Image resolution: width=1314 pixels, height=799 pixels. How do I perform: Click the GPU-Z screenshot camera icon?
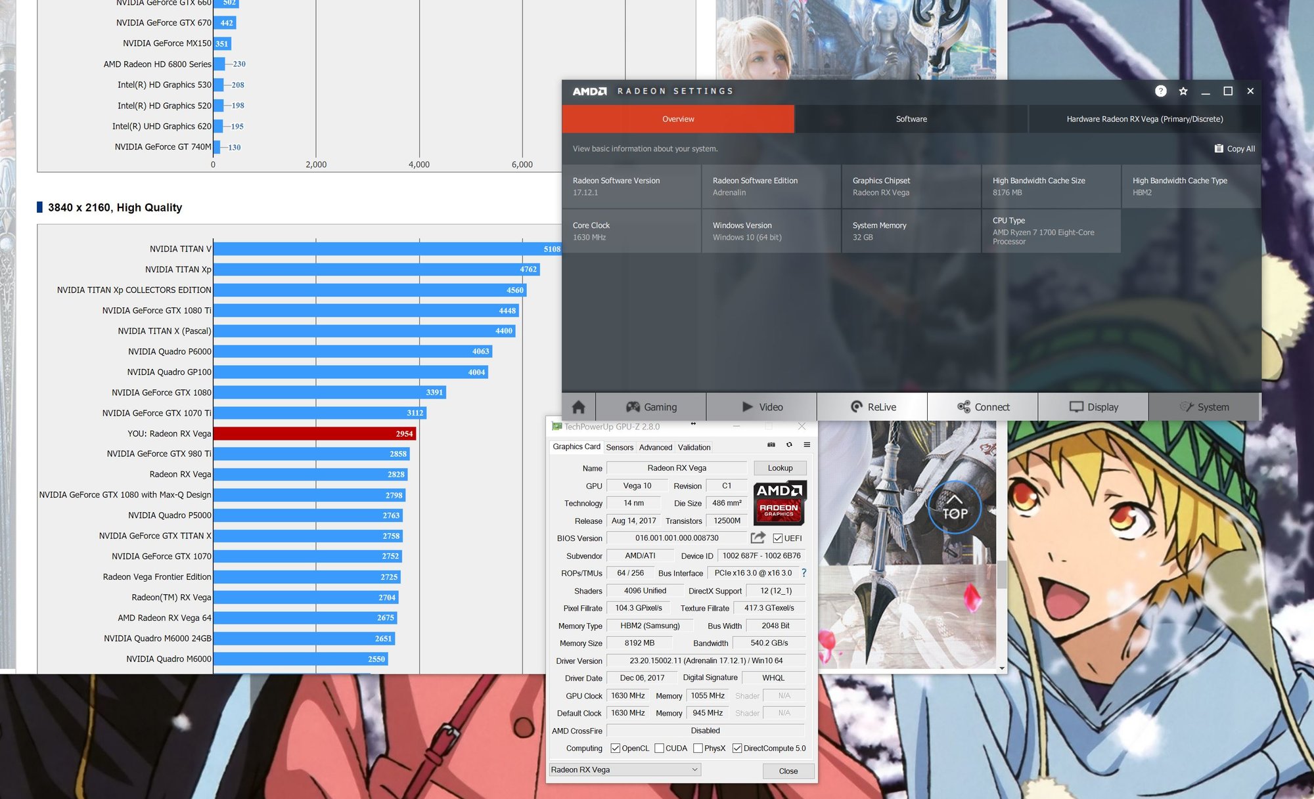pos(771,445)
